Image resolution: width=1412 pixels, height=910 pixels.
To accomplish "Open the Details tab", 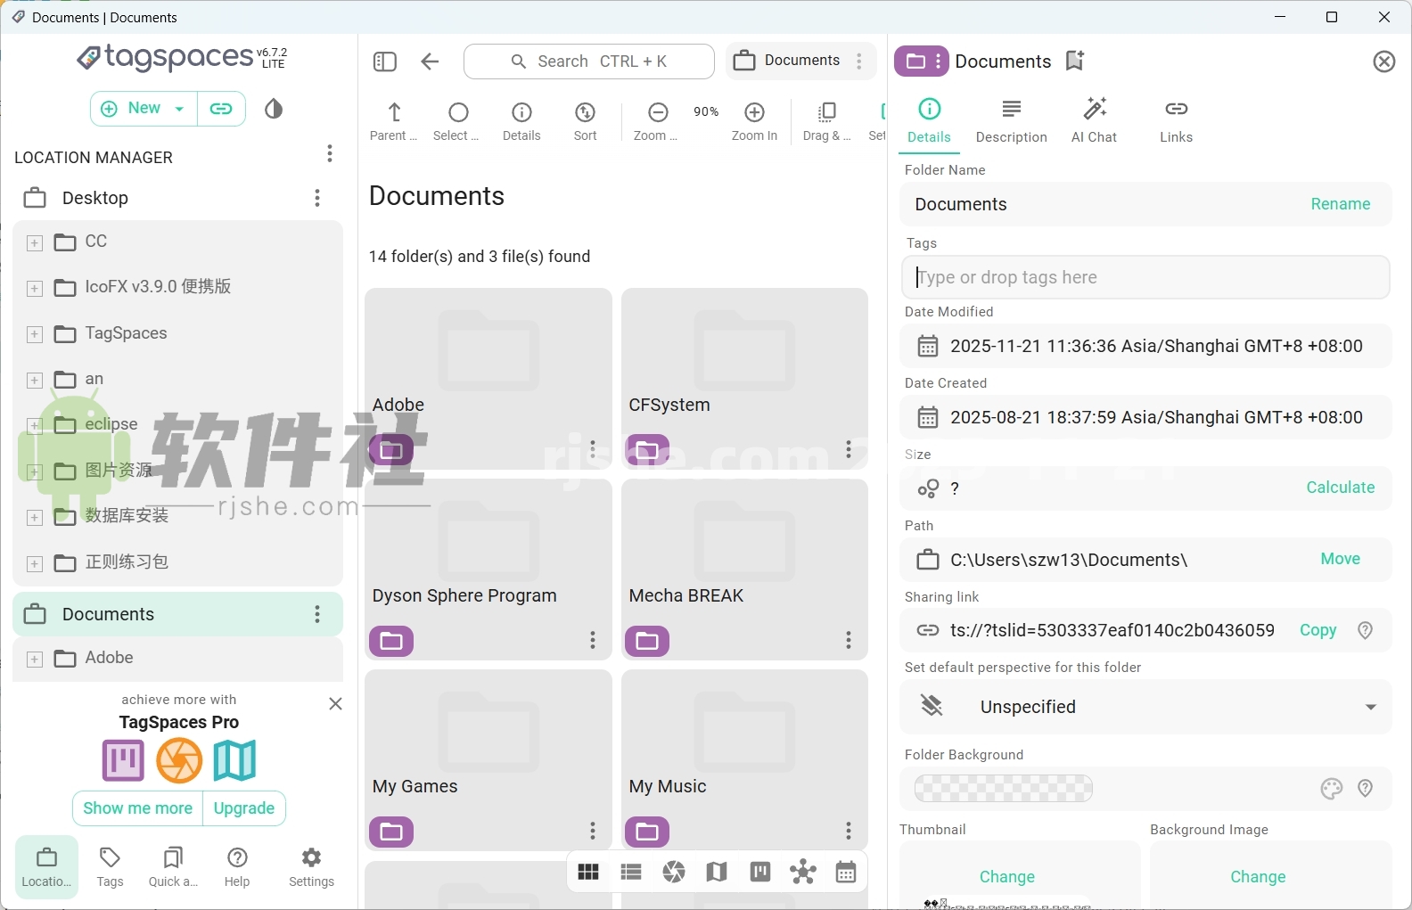I will point(929,121).
